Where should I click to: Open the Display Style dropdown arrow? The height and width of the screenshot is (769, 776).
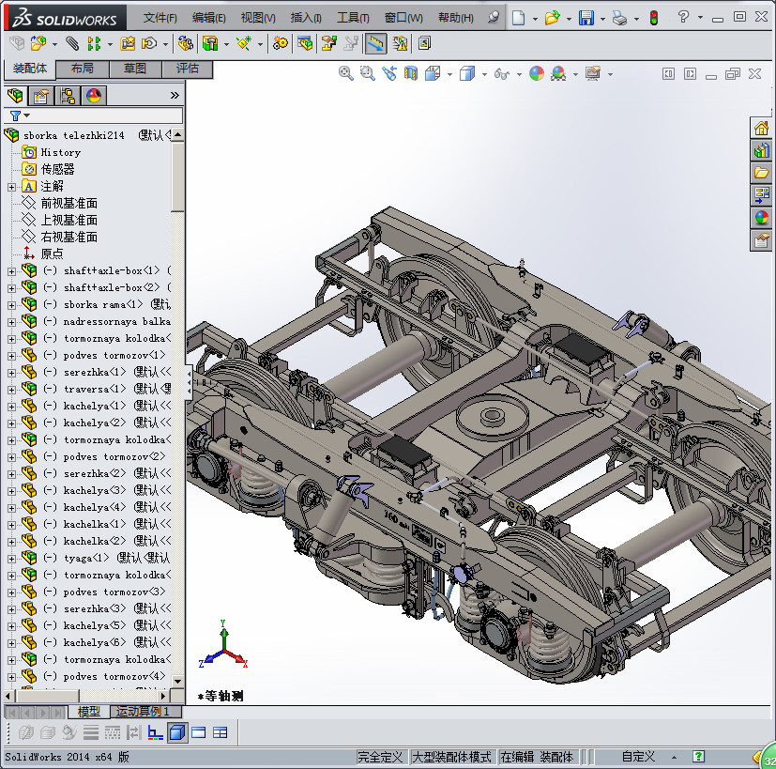point(483,74)
